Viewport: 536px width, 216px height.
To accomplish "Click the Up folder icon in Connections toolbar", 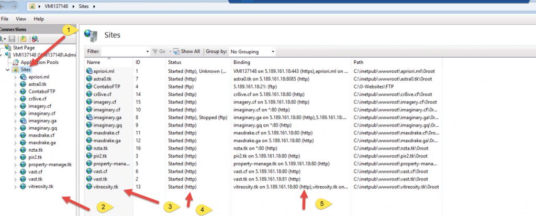I will click(24, 39).
